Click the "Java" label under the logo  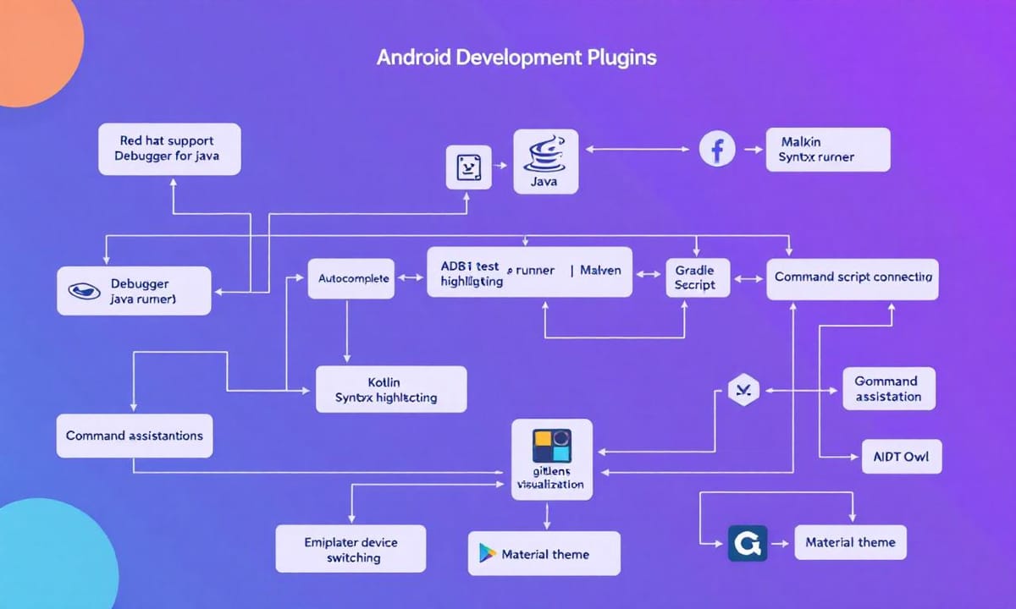point(544,182)
